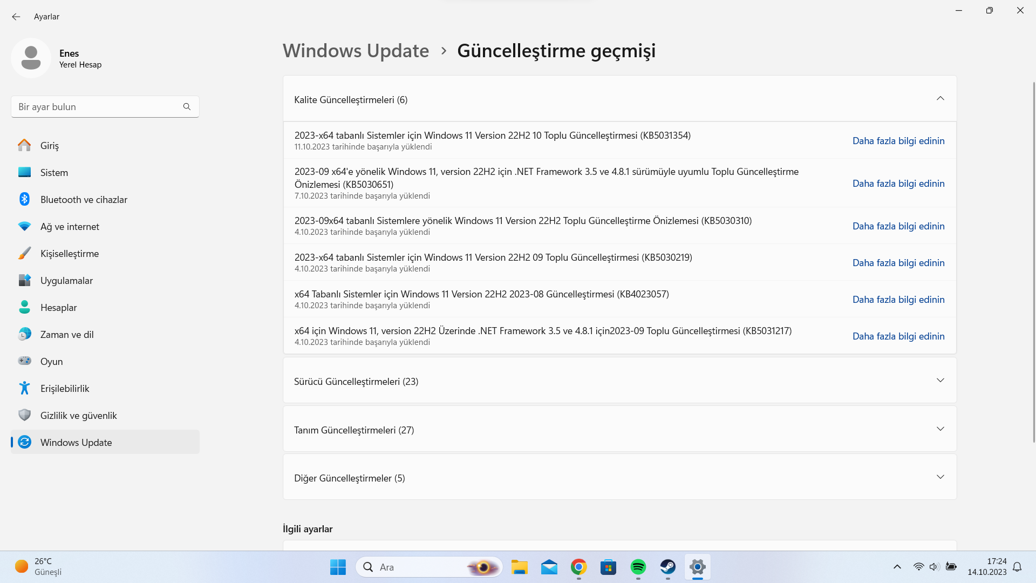Screen dimensions: 1036x583
Task: Expand Diğer Güncelleştirmeler (5)
Action: 940,477
